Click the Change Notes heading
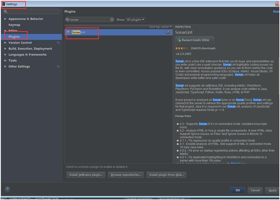280x200 pixels. pos(183,116)
